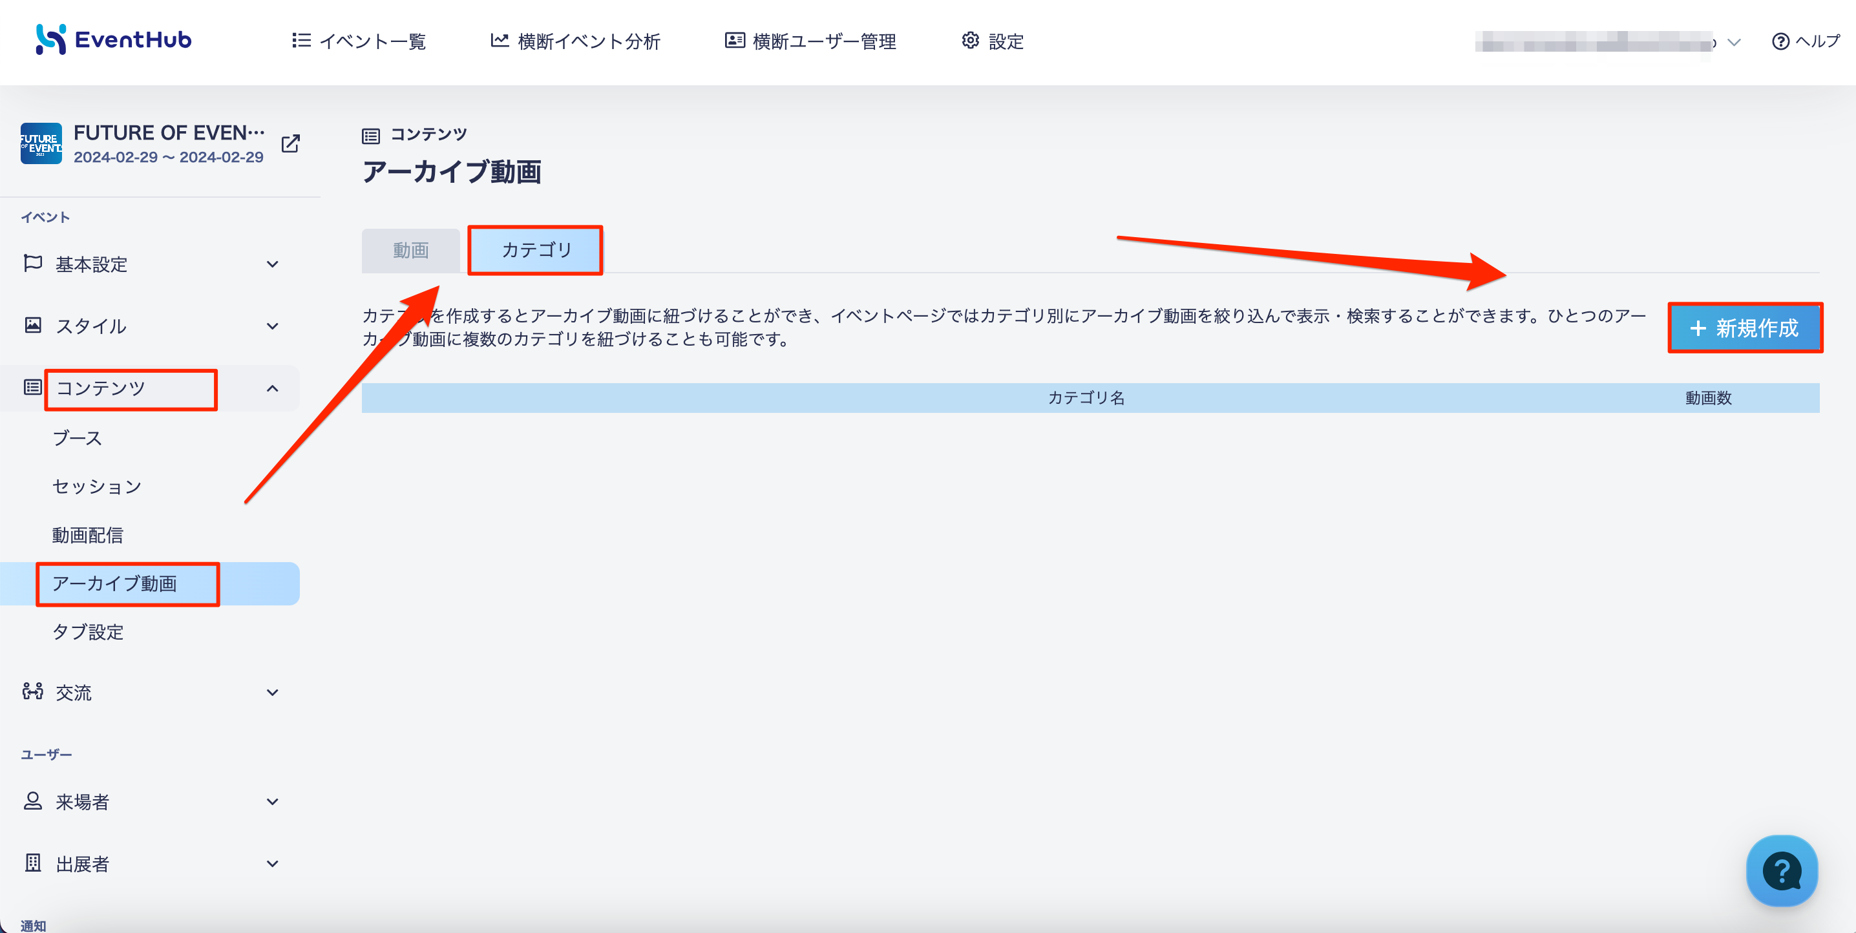Click the FUTURE OF EVEN… event title
Screen dimensions: 1856x933
(x=169, y=132)
